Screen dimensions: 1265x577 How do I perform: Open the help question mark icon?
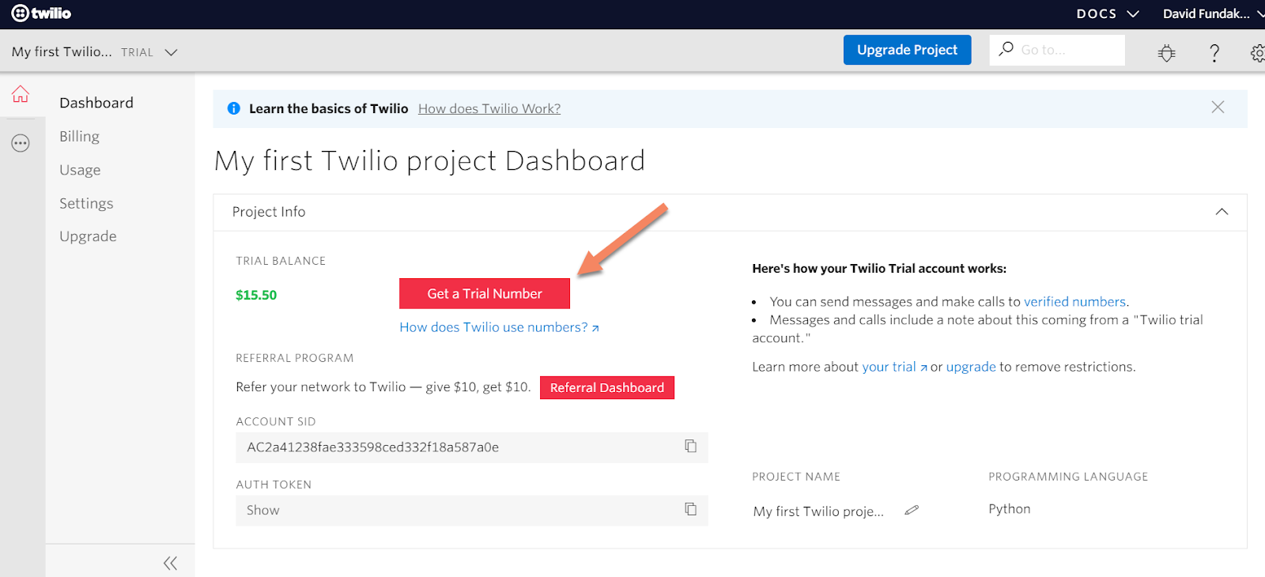pos(1214,53)
